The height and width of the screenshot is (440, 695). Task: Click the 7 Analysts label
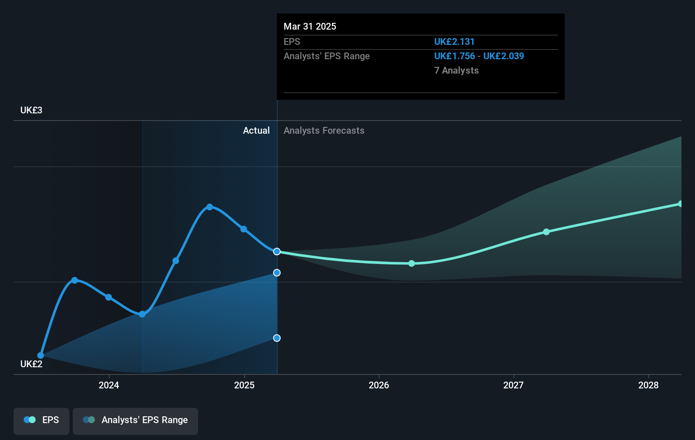point(456,71)
